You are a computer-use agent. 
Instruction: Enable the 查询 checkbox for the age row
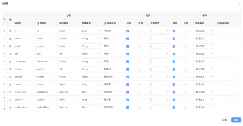pos(140,54)
